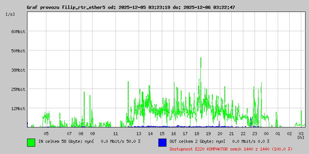This screenshot has width=309, height=154.
Task: Click the [/s] unit label
Action: [10, 14]
